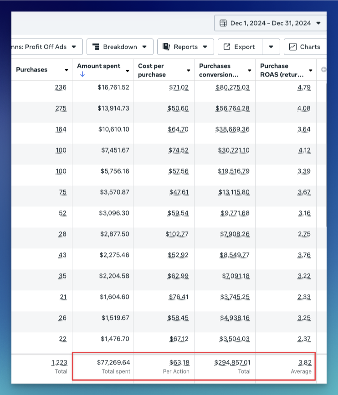Open the date range picker Dec 1–31, 2024
Image resolution: width=338 pixels, height=395 pixels.
click(271, 23)
